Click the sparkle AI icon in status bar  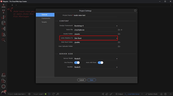tap(103, 94)
